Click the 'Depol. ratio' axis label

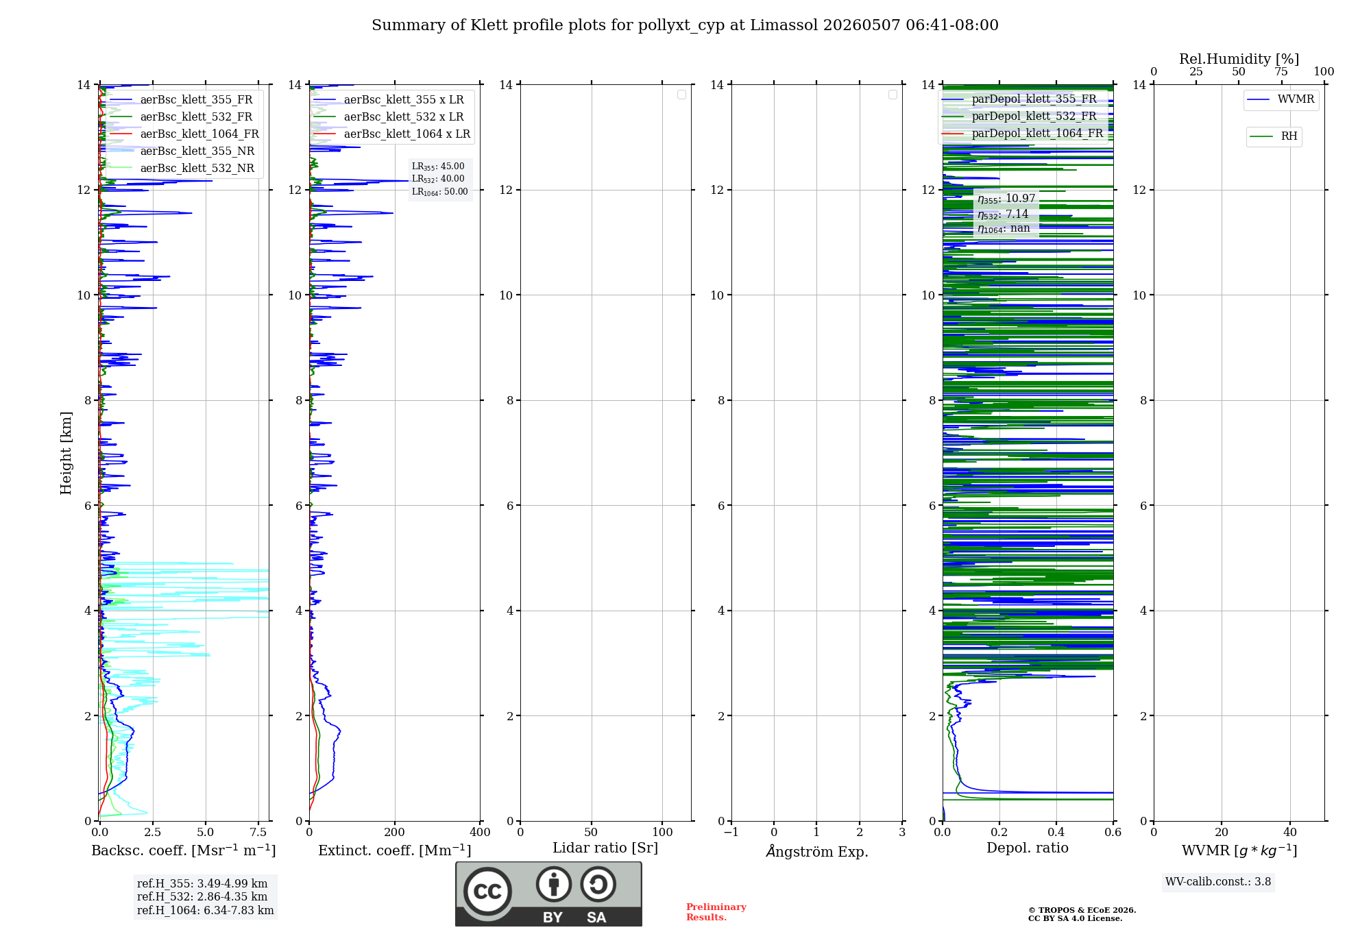coord(1028,848)
